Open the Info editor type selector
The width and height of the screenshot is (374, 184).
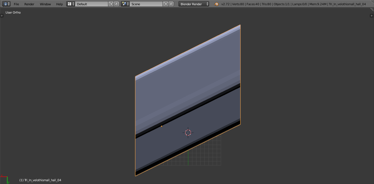click(7, 4)
